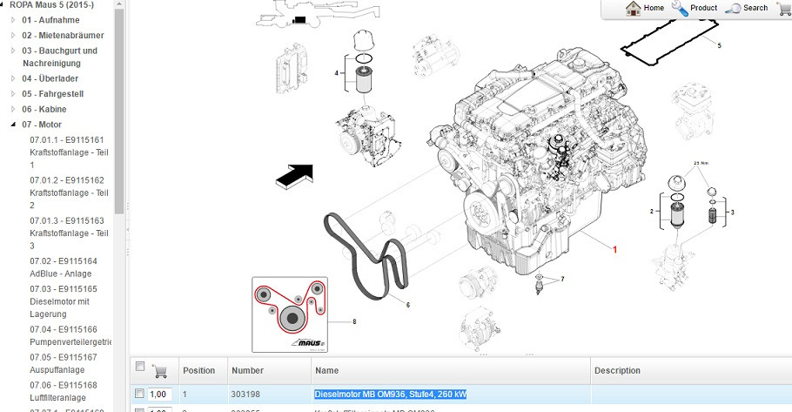This screenshot has height=412, width=792.
Task: Select the Search menu label
Action: 755,8
